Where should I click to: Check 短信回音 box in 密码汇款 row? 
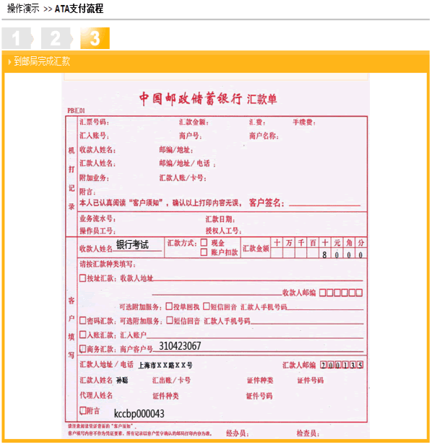point(170,320)
